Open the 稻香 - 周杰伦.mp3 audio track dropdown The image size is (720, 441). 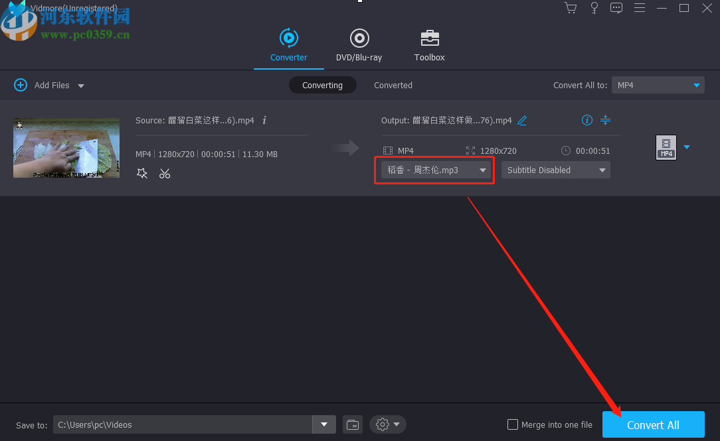[x=434, y=170]
